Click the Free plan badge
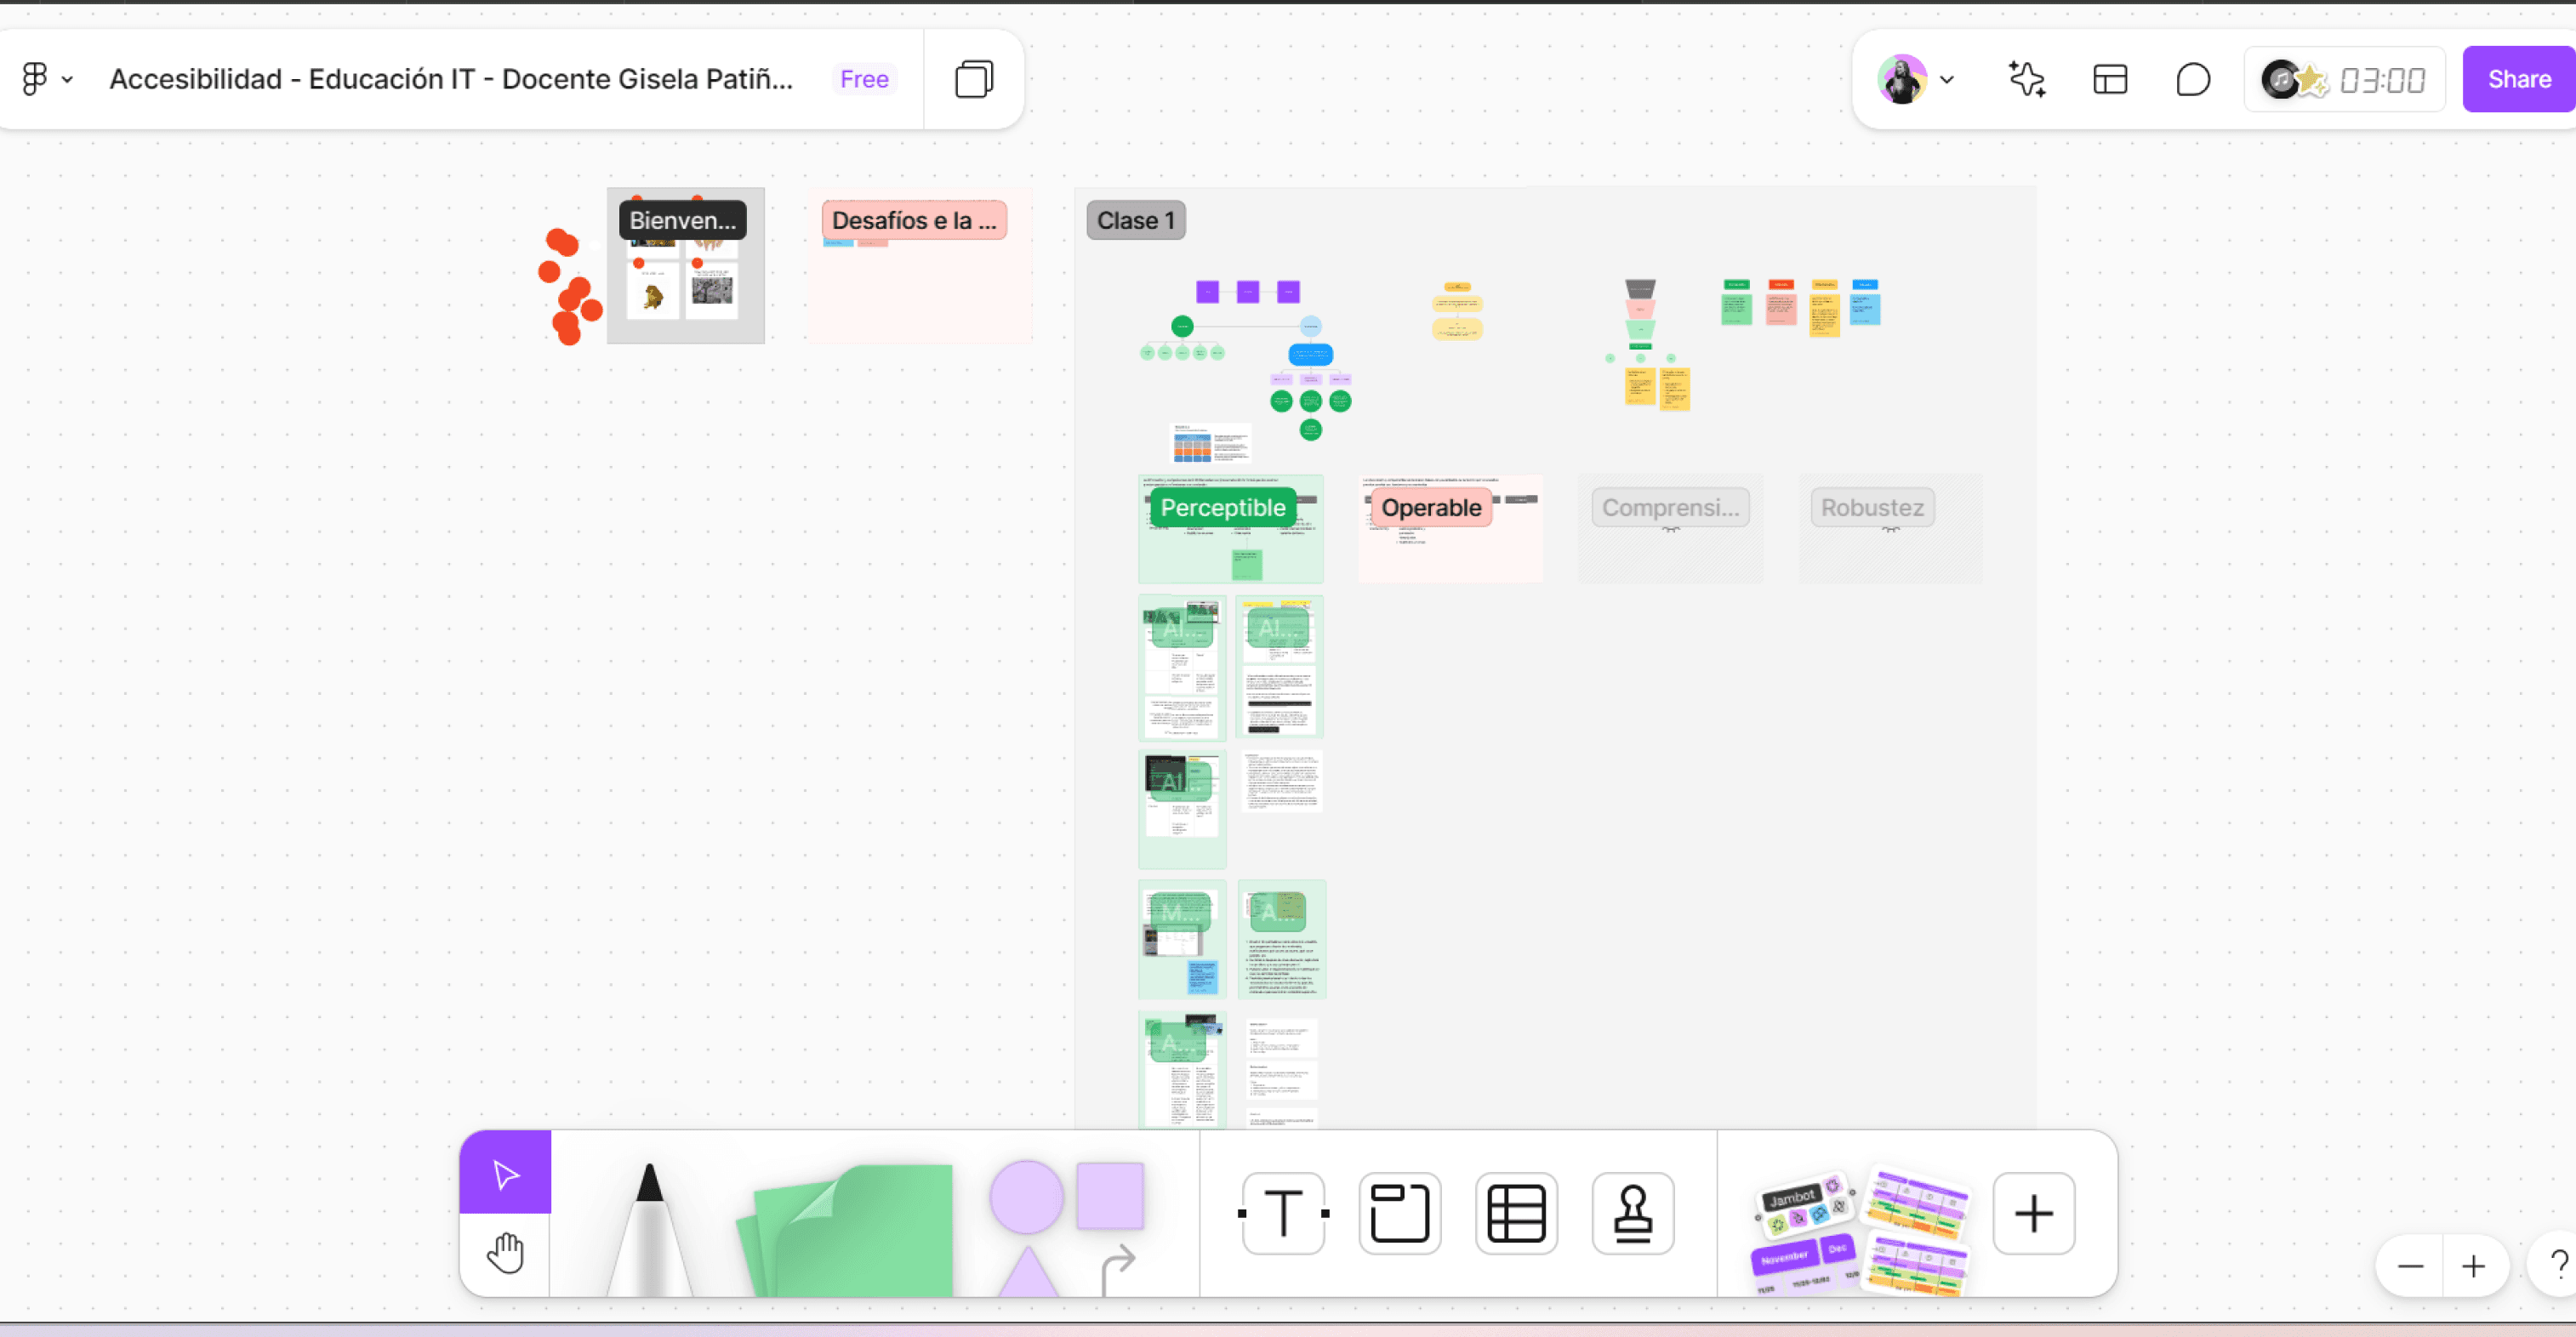This screenshot has height=1337, width=2576. pos(864,79)
